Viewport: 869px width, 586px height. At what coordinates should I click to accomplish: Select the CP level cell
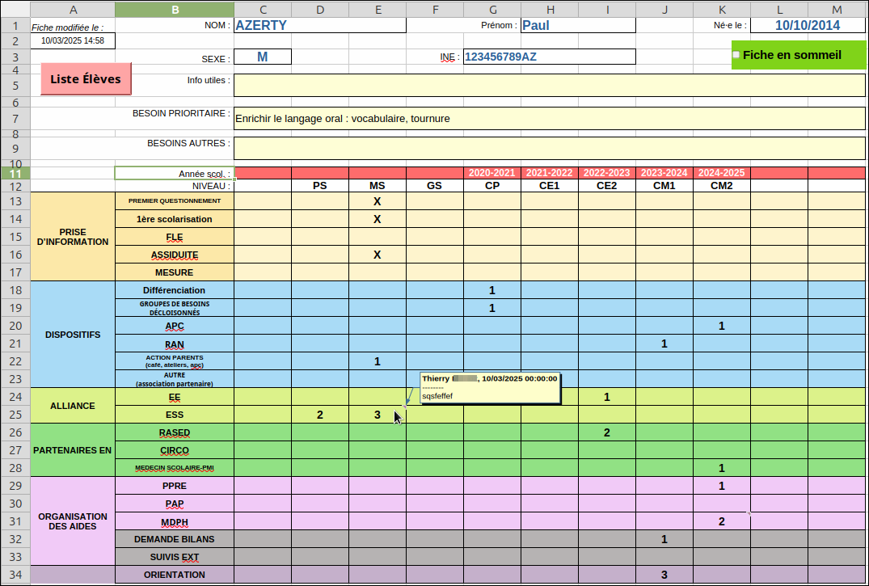[x=492, y=186]
